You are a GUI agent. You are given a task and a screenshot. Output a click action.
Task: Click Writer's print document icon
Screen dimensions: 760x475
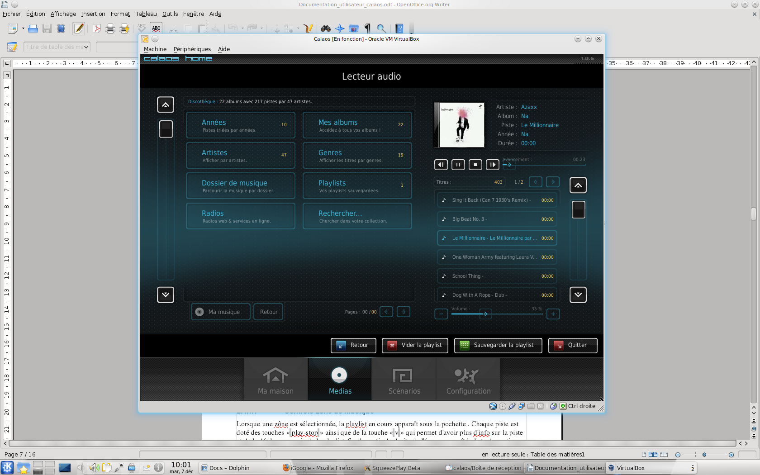[110, 29]
